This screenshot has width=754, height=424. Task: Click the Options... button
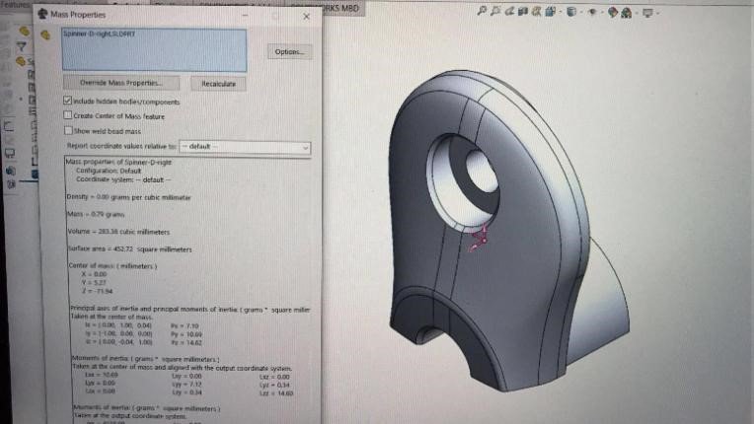[x=289, y=51]
